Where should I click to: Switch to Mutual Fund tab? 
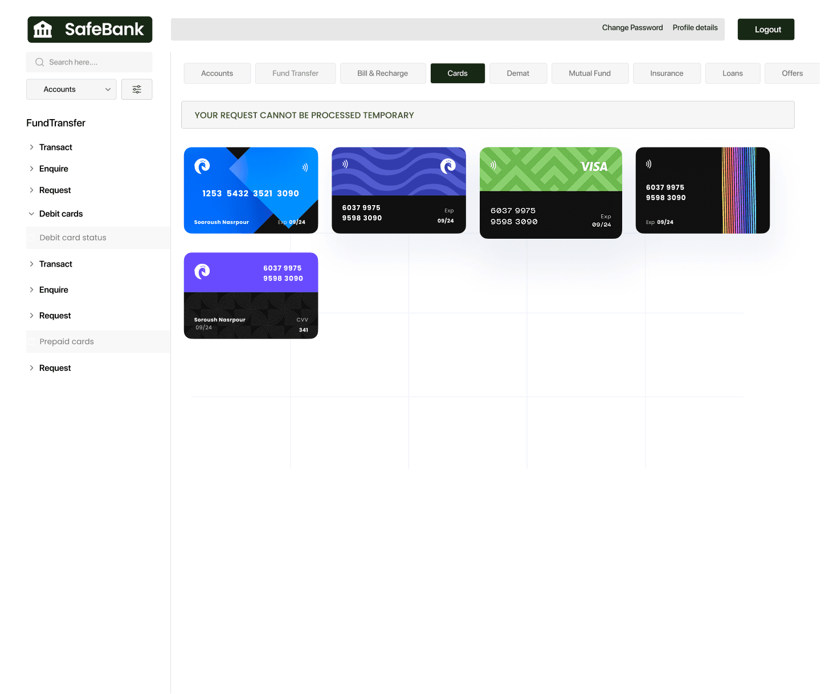click(590, 74)
